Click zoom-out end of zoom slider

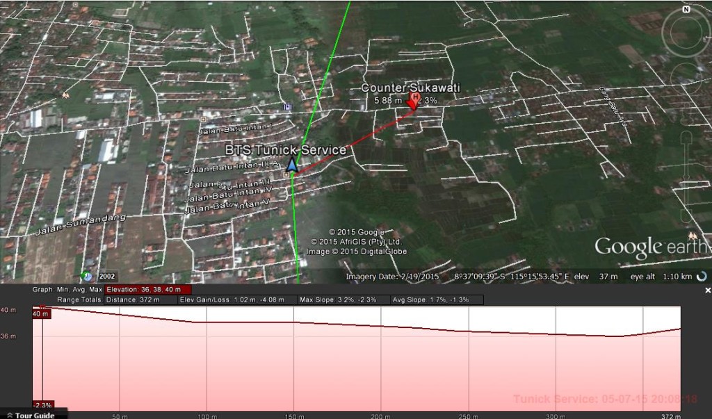point(686,216)
